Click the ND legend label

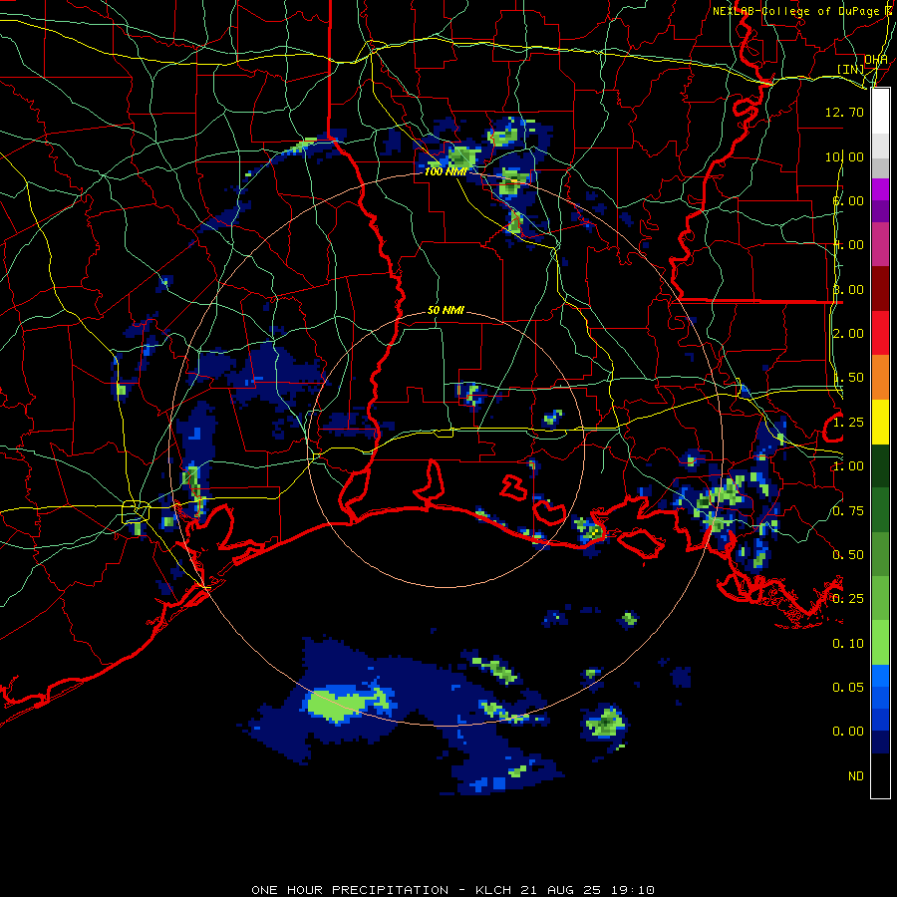click(x=856, y=776)
